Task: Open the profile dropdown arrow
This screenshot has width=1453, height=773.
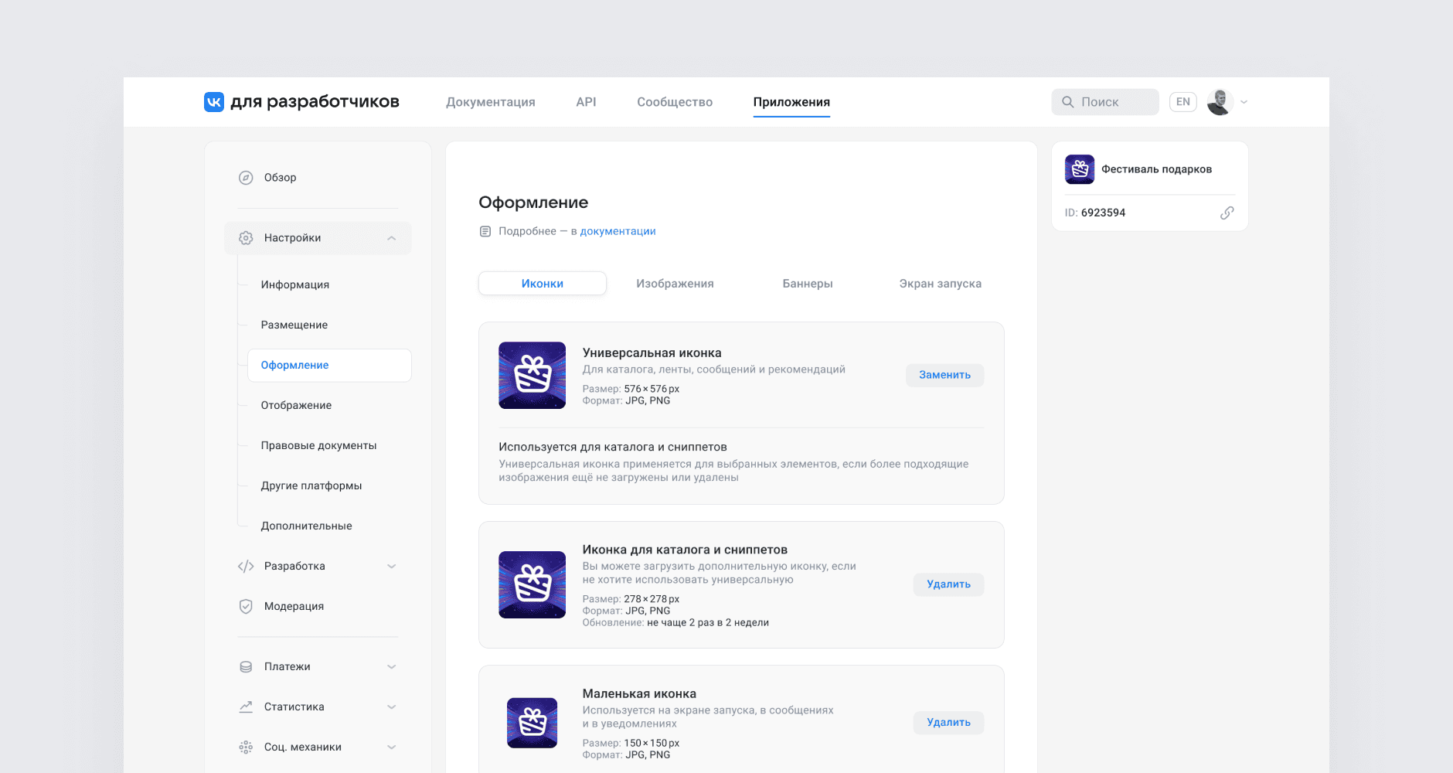Action: pyautogui.click(x=1244, y=102)
